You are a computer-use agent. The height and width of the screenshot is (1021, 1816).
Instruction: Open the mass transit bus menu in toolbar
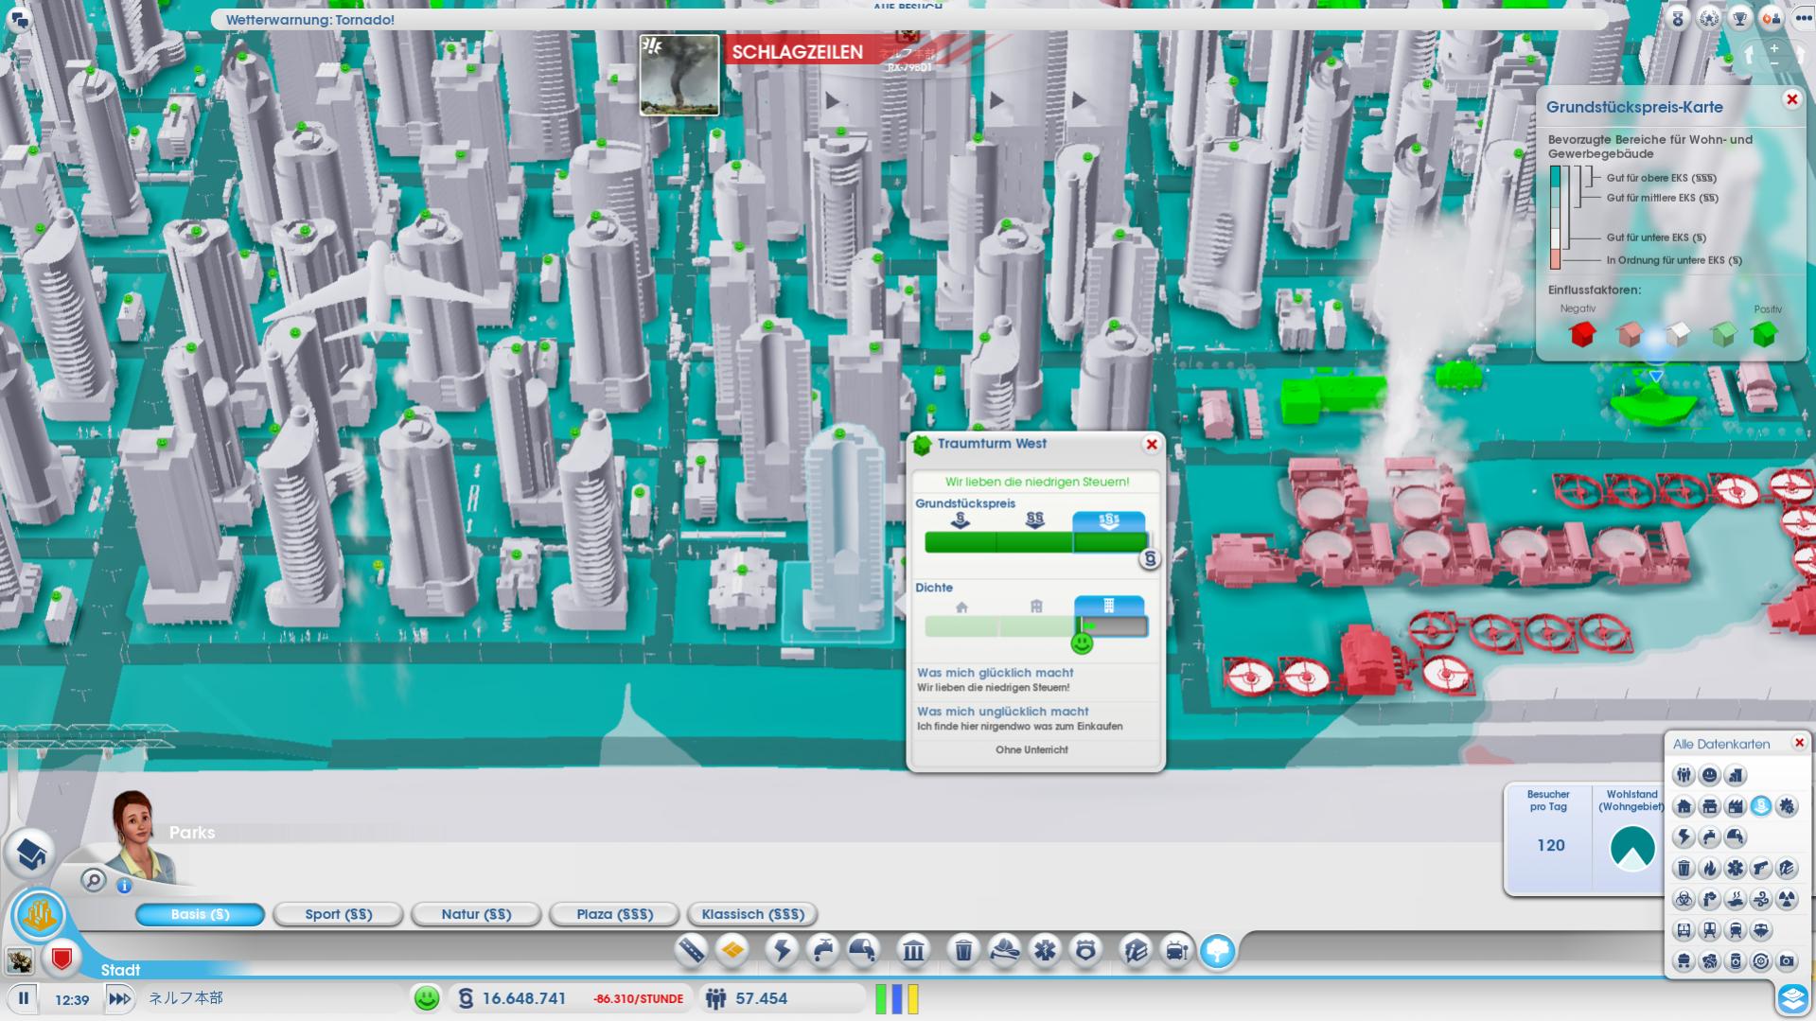coord(1176,949)
